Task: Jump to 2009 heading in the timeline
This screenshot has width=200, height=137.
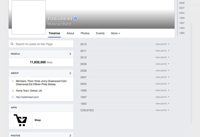Action: tap(83, 64)
